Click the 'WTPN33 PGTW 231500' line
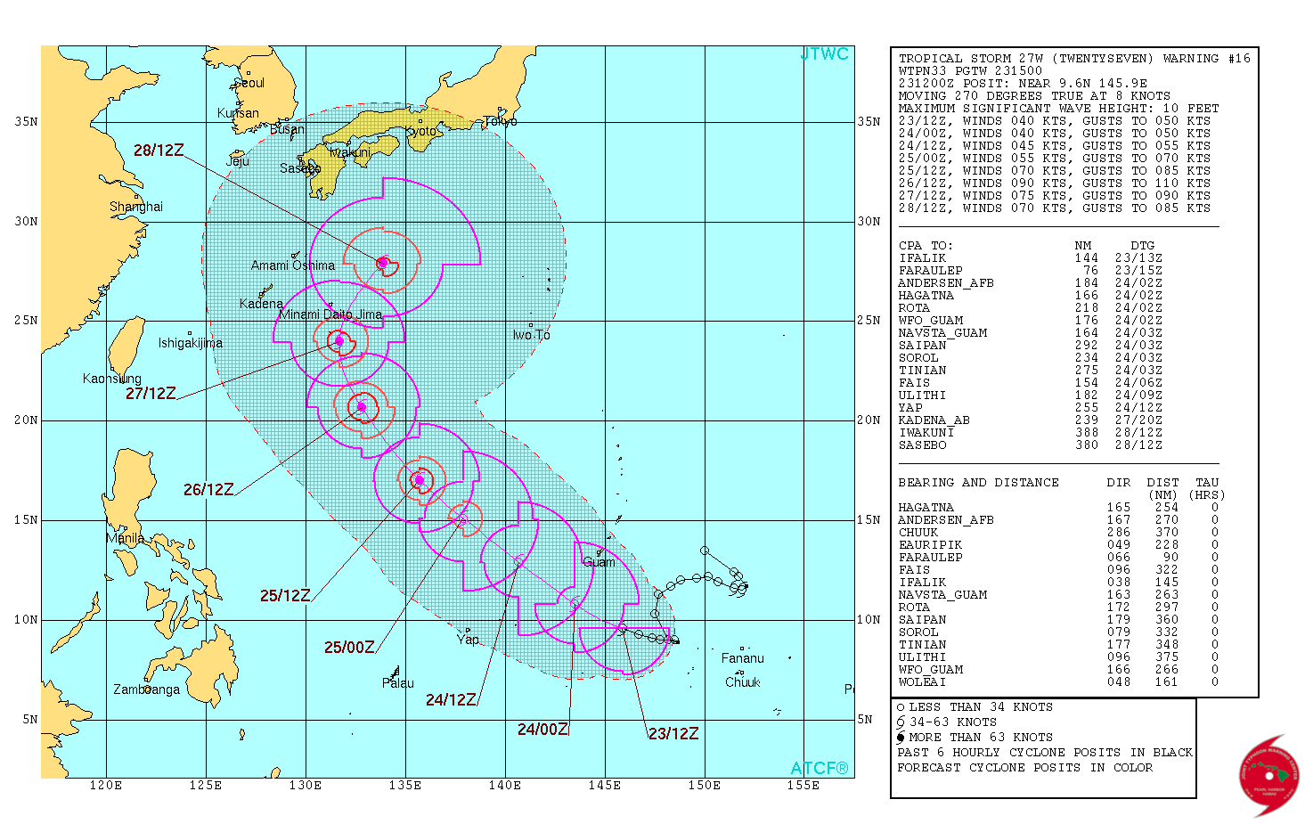Viewport: 1305px width, 824px height. (970, 71)
